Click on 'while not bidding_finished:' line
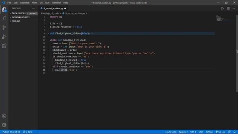This screenshot has width=238, height=134. (68, 40)
